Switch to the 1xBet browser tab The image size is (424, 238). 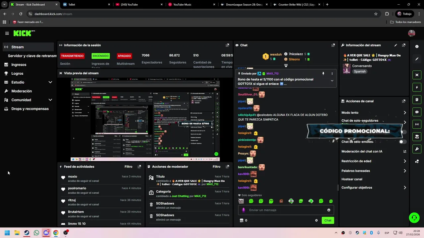click(86, 5)
